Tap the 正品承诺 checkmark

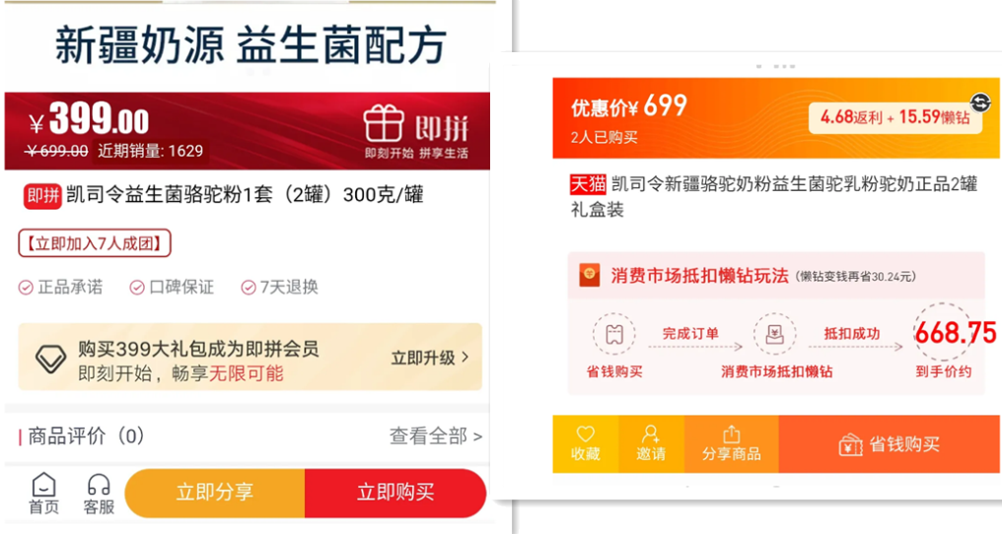[x=26, y=288]
